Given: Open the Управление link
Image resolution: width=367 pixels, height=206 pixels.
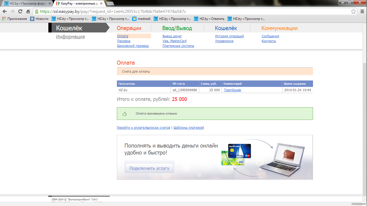Looking at the screenshot, I should coord(224,41).
